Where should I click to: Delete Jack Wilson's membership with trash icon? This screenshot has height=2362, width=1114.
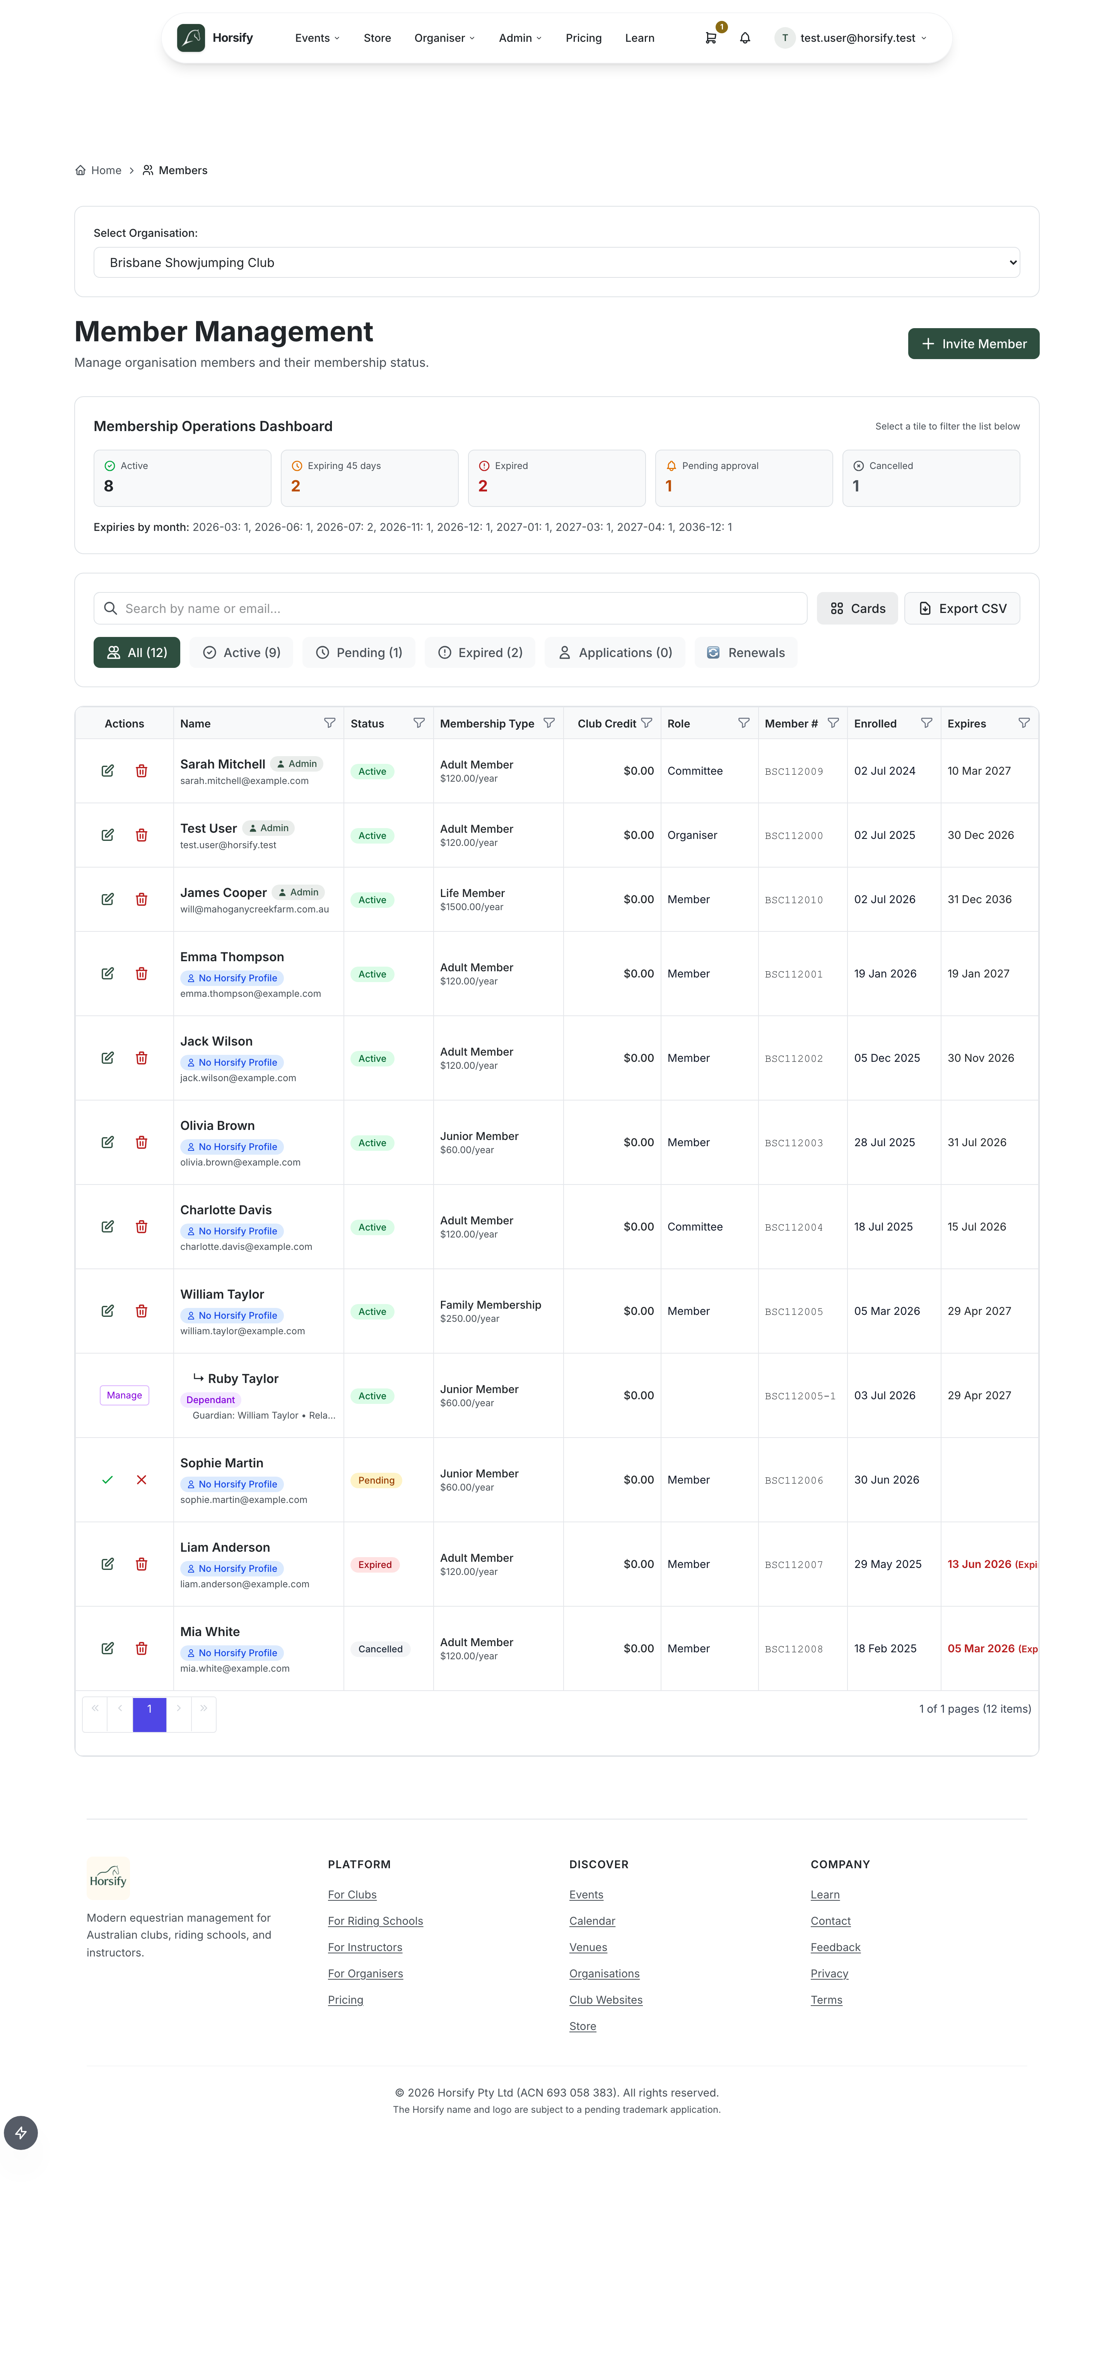tap(141, 1058)
